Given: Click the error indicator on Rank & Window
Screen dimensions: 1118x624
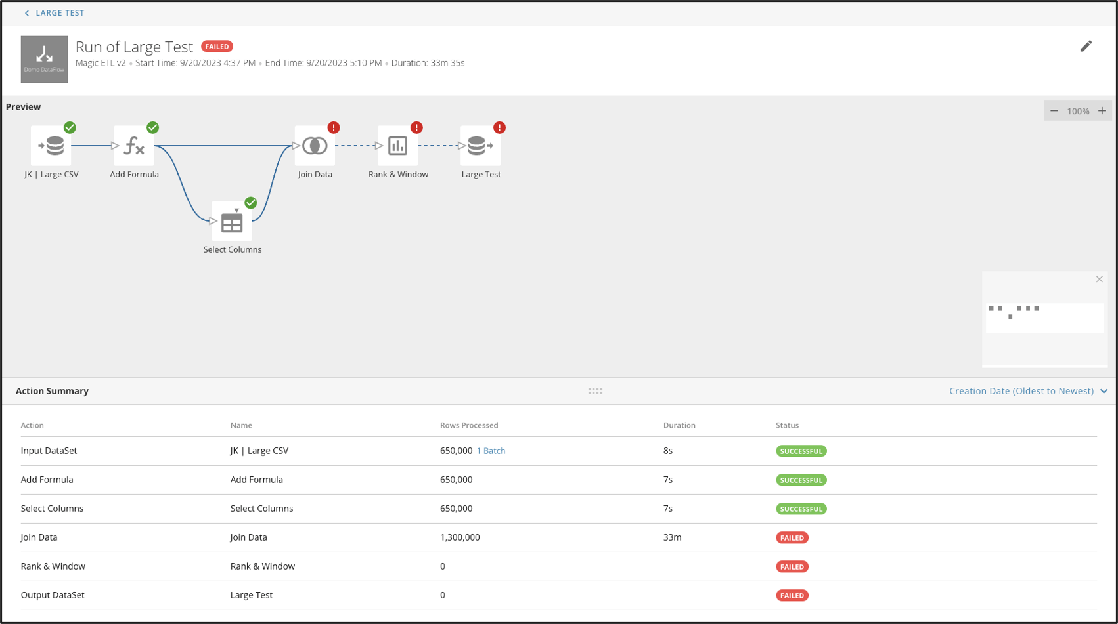Looking at the screenshot, I should [x=417, y=127].
